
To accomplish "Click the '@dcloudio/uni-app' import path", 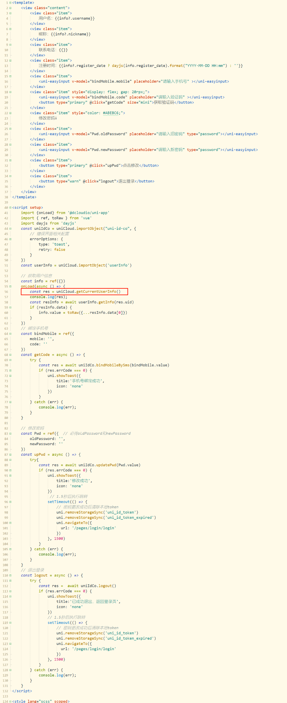I will click(x=88, y=213).
